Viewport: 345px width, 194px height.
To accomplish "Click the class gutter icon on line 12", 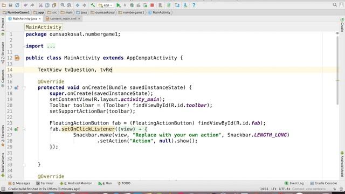I will coord(17,58).
